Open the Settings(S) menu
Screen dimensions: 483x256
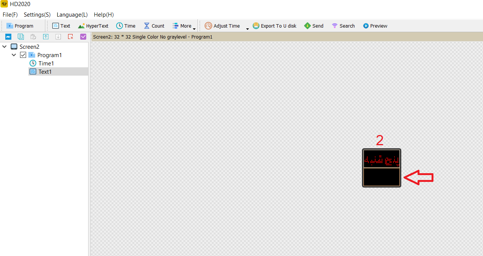pos(37,15)
